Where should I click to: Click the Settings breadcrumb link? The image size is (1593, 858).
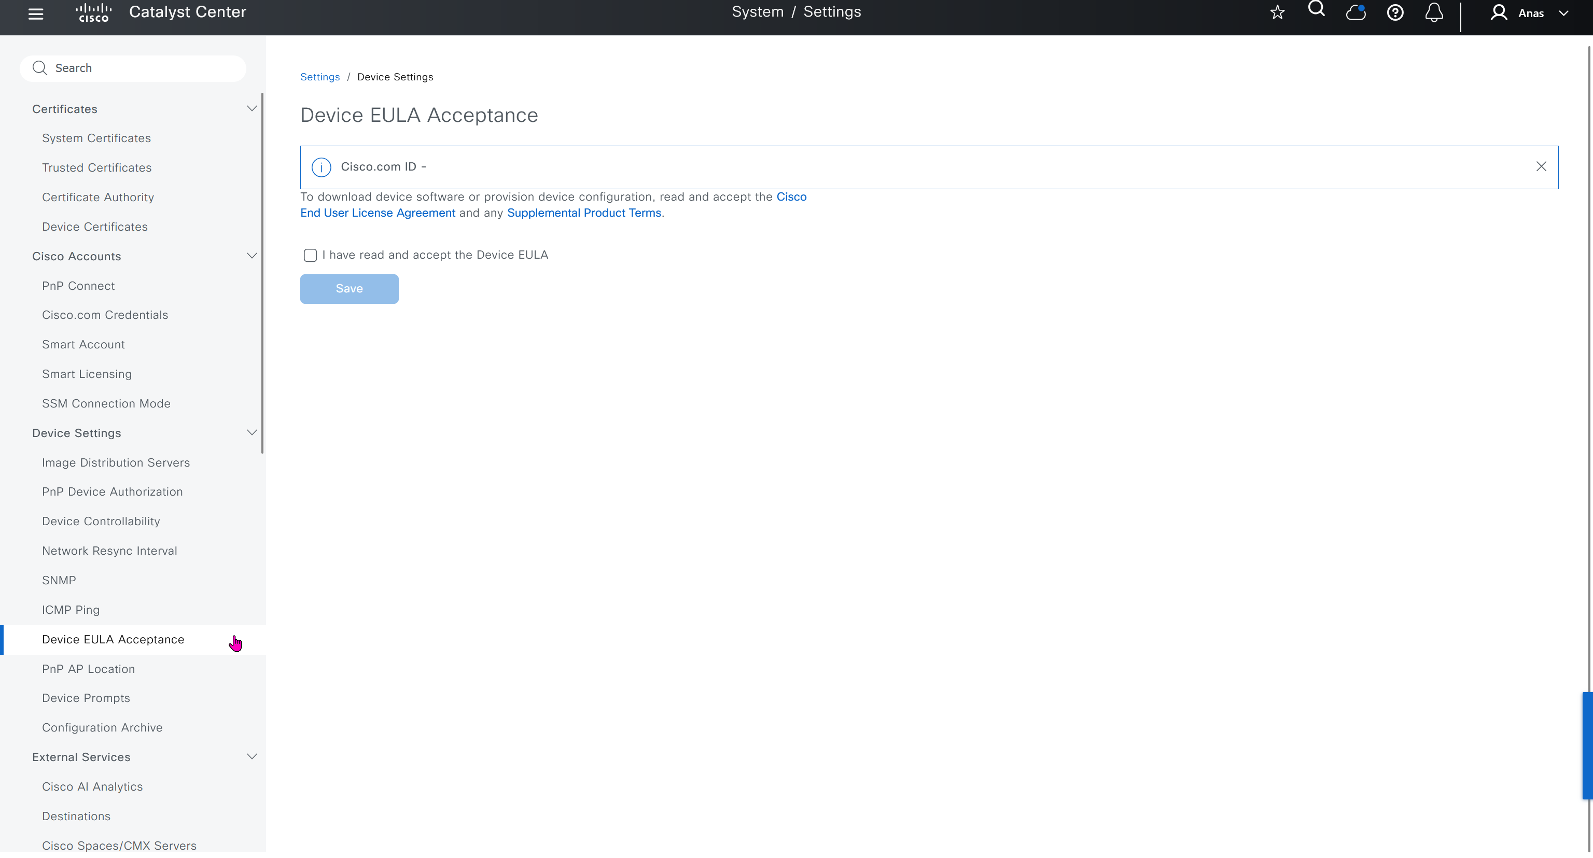(x=320, y=77)
